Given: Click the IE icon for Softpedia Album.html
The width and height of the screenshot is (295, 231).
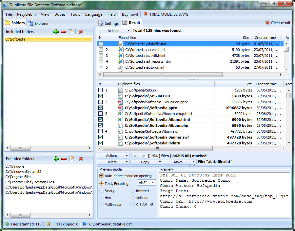Looking at the screenshot, I should 120,120.
